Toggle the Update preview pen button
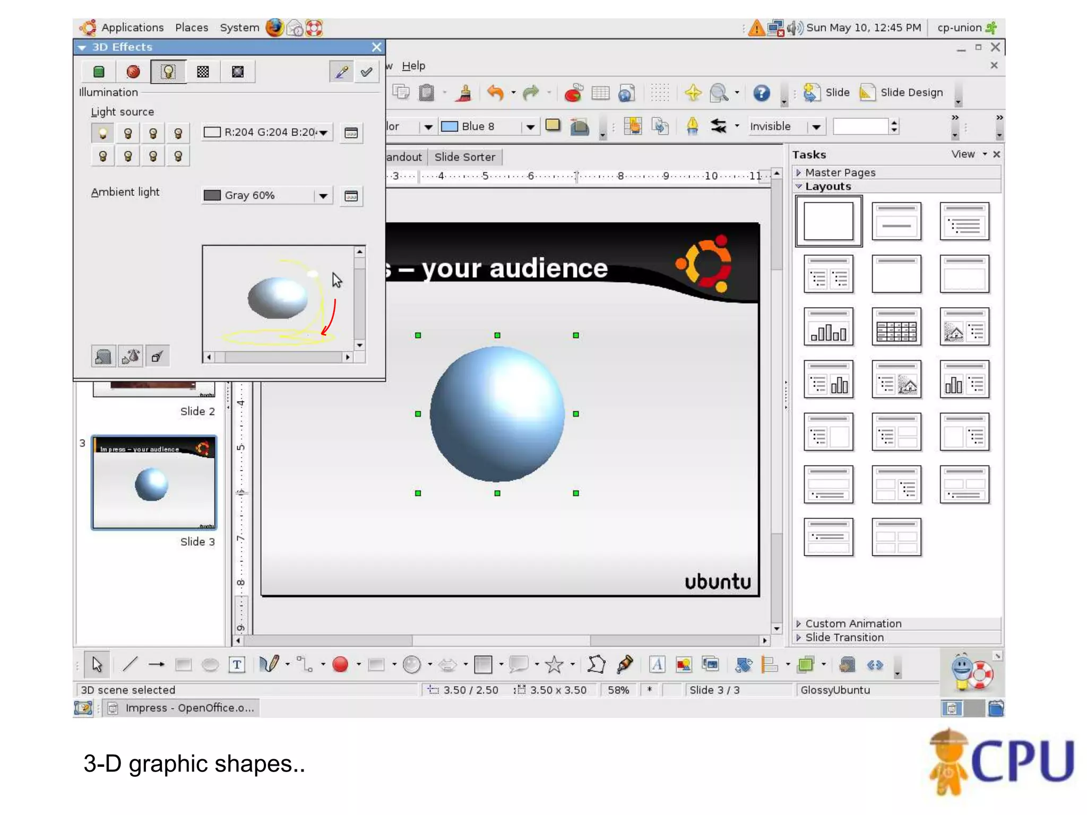 click(341, 72)
